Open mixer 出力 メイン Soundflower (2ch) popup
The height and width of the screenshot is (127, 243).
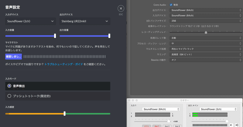pyautogui.click(x=218, y=109)
